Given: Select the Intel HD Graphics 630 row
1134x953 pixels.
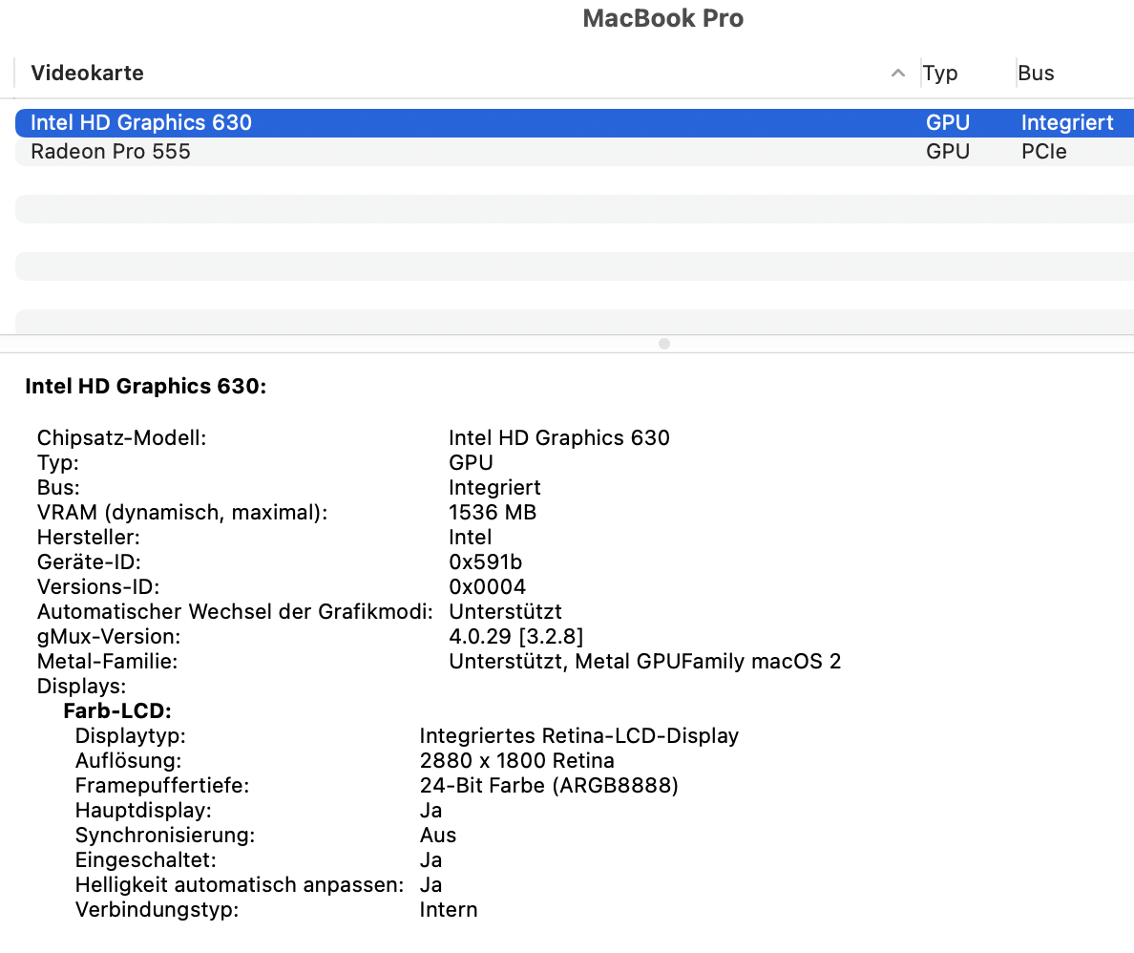Looking at the screenshot, I should point(575,123).
